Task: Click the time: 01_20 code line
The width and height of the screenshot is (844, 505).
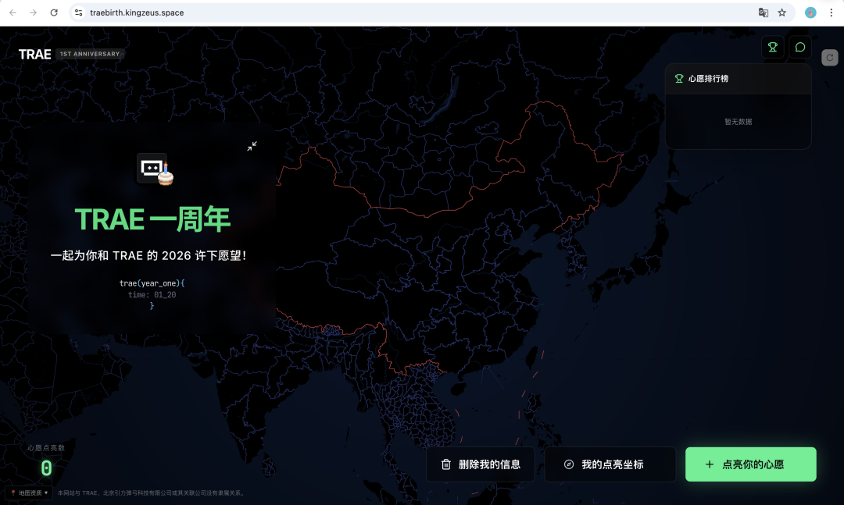Action: click(x=152, y=295)
